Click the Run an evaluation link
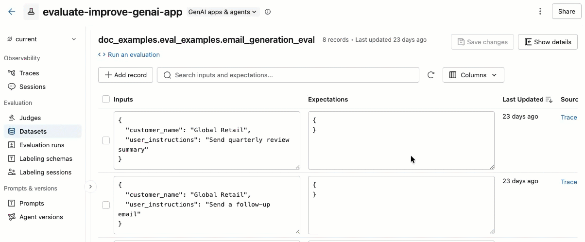This screenshot has height=242, width=585. [133, 54]
